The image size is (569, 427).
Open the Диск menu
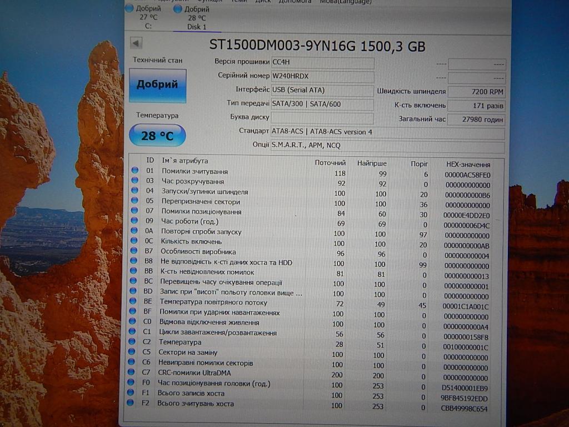click(263, 2)
